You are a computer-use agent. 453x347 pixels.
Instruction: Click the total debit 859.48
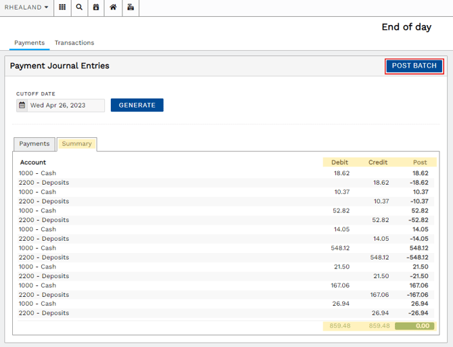pos(340,326)
